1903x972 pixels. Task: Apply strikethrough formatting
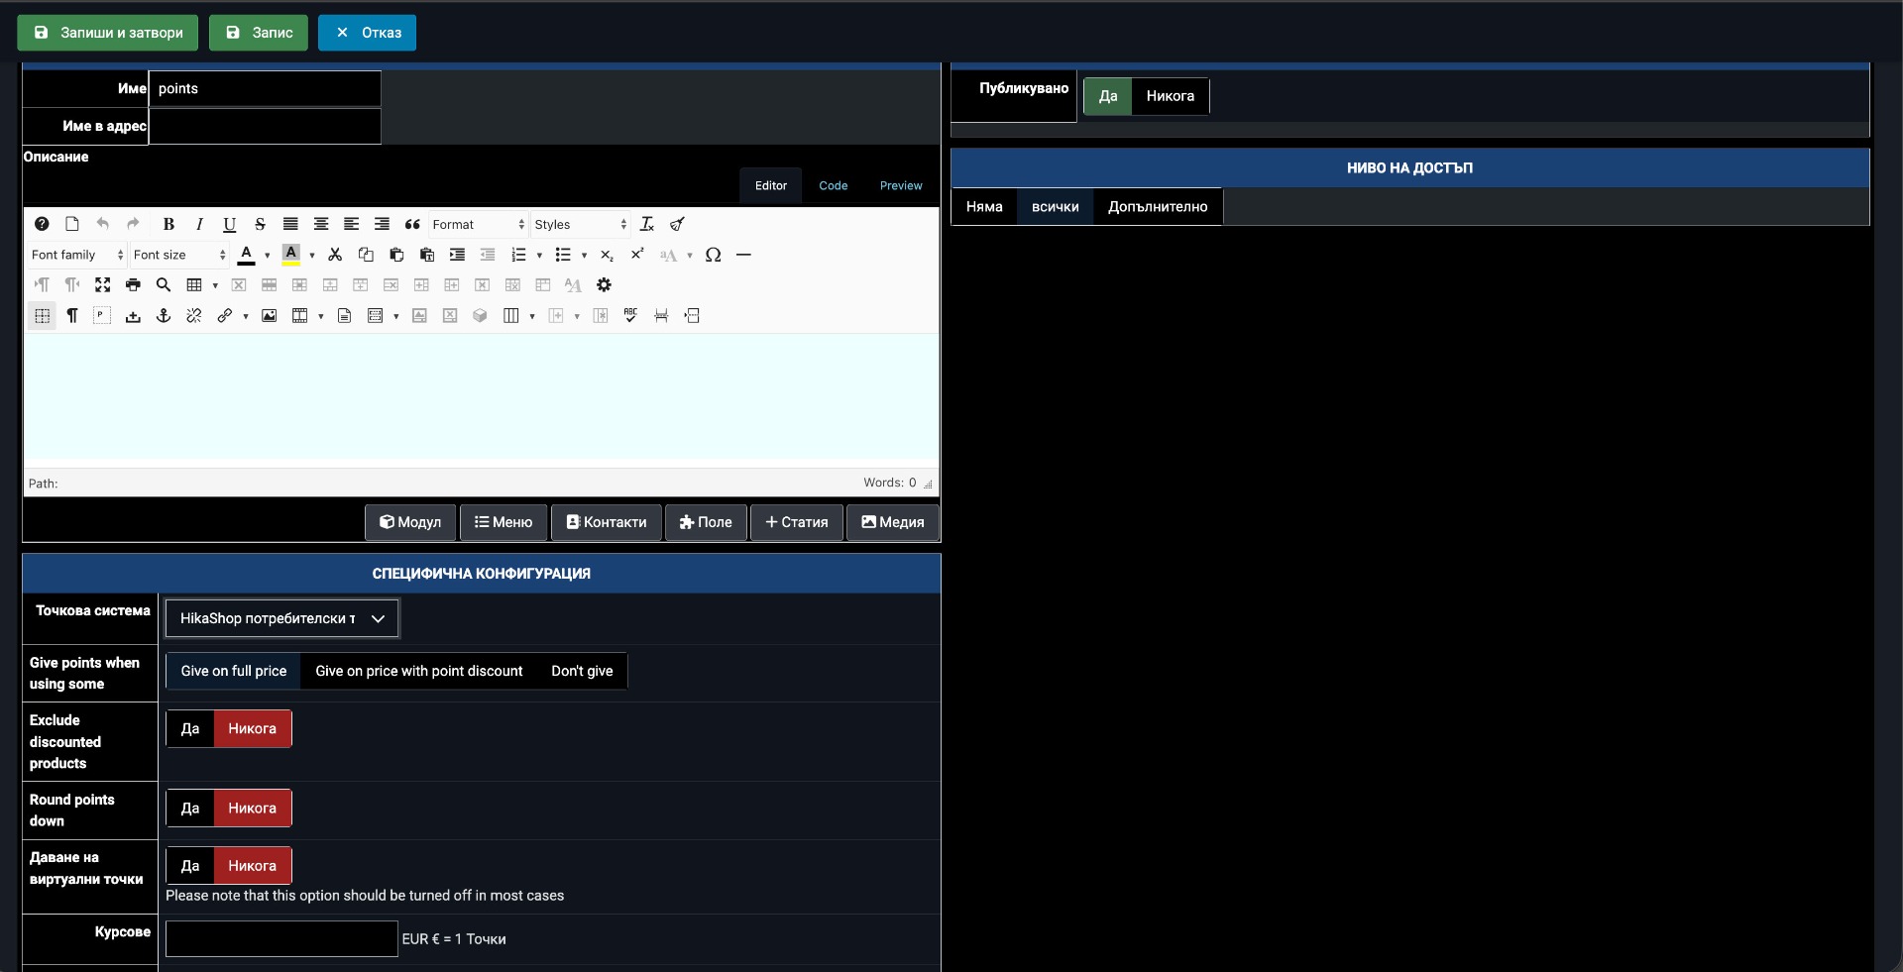260,224
